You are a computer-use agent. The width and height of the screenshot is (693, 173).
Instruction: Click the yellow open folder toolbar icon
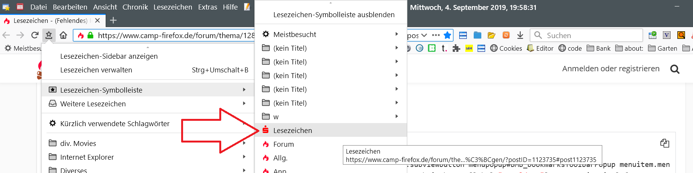click(x=492, y=35)
